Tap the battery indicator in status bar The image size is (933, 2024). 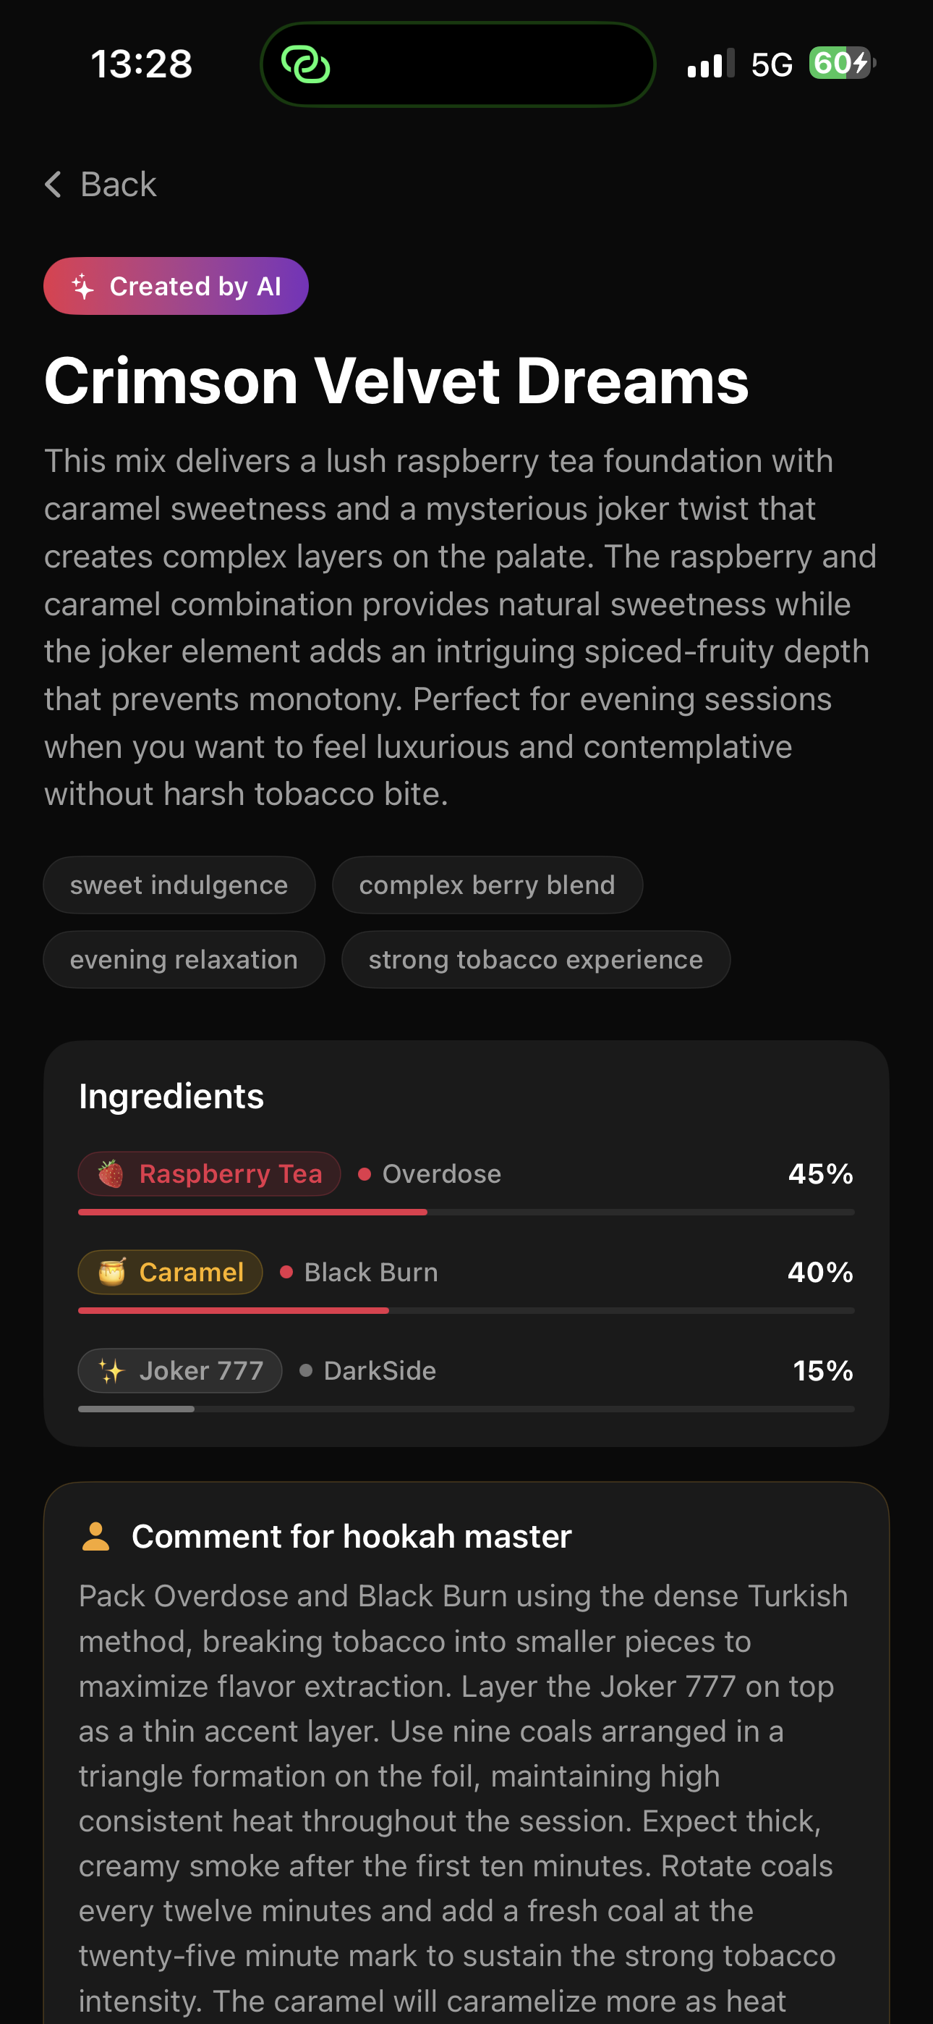tap(842, 64)
